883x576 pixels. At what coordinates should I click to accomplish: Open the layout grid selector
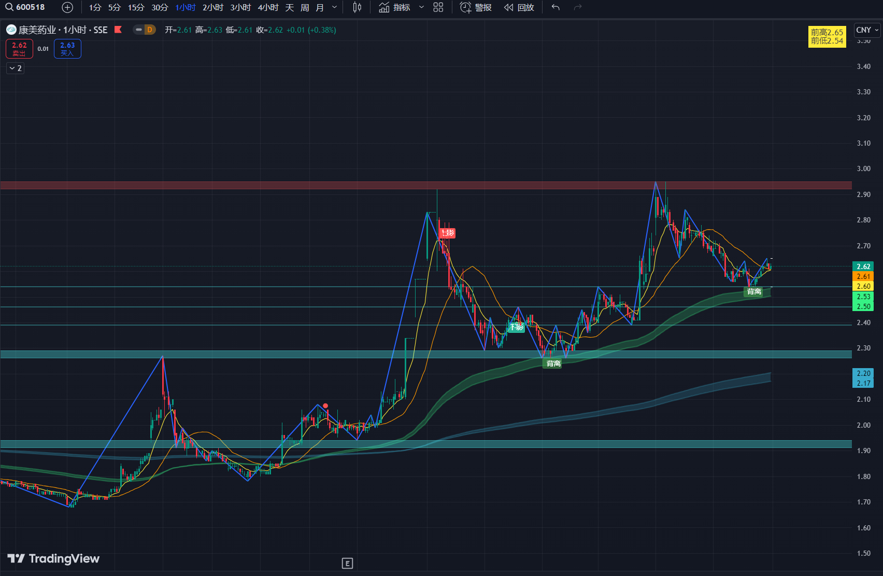[438, 7]
